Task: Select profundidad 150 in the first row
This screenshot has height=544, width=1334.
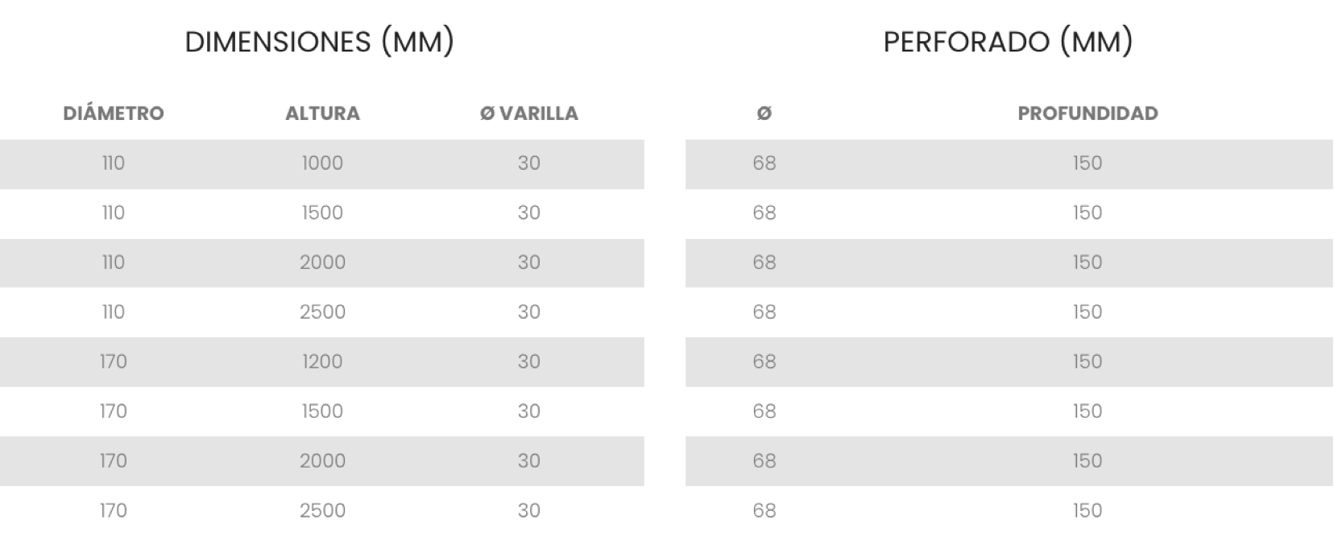Action: pyautogui.click(x=1087, y=163)
